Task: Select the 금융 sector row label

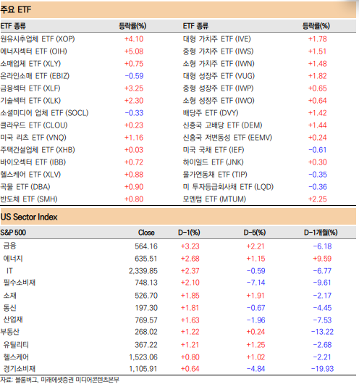Action: tap(10, 246)
